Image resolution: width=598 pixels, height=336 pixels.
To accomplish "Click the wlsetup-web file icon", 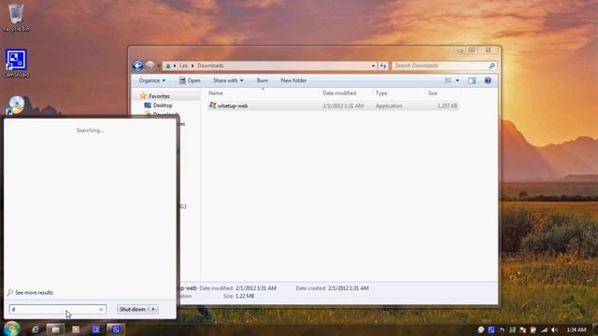I will point(212,105).
